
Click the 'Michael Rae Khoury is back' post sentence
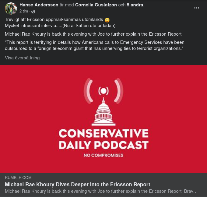click(94, 34)
